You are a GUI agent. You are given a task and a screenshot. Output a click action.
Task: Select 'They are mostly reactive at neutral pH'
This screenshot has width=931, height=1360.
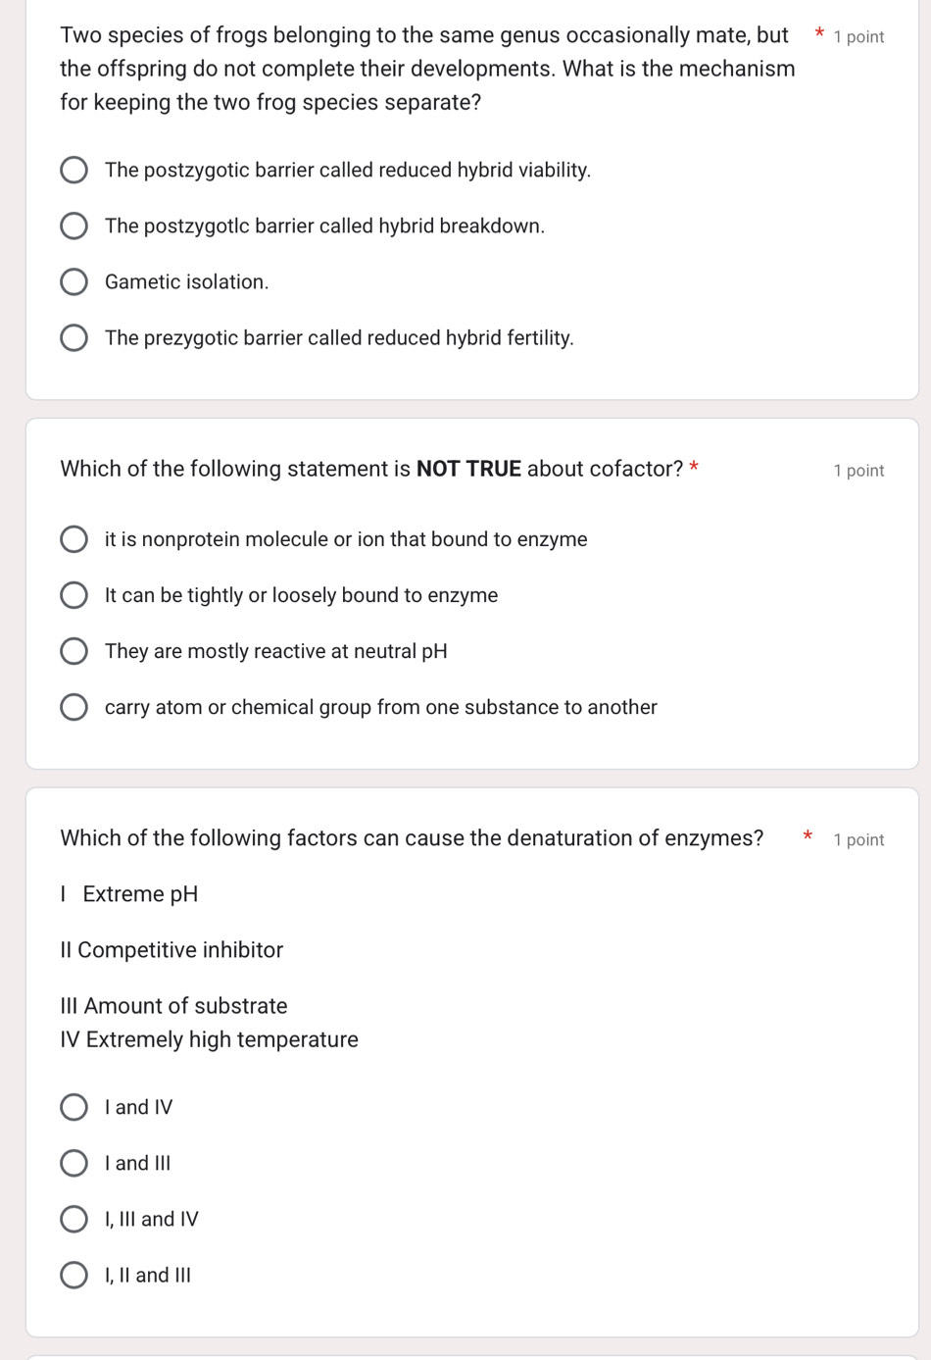[x=74, y=651]
